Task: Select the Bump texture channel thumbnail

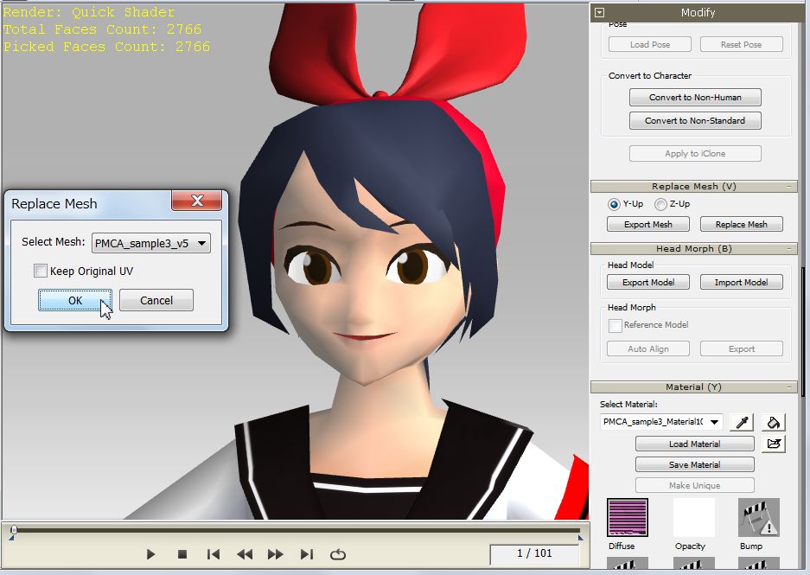Action: click(759, 518)
